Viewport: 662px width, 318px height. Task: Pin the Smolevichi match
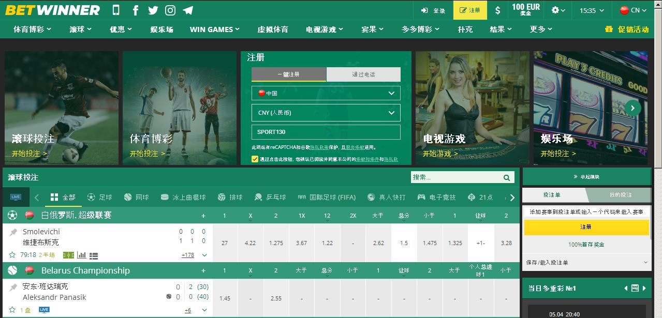(13, 233)
